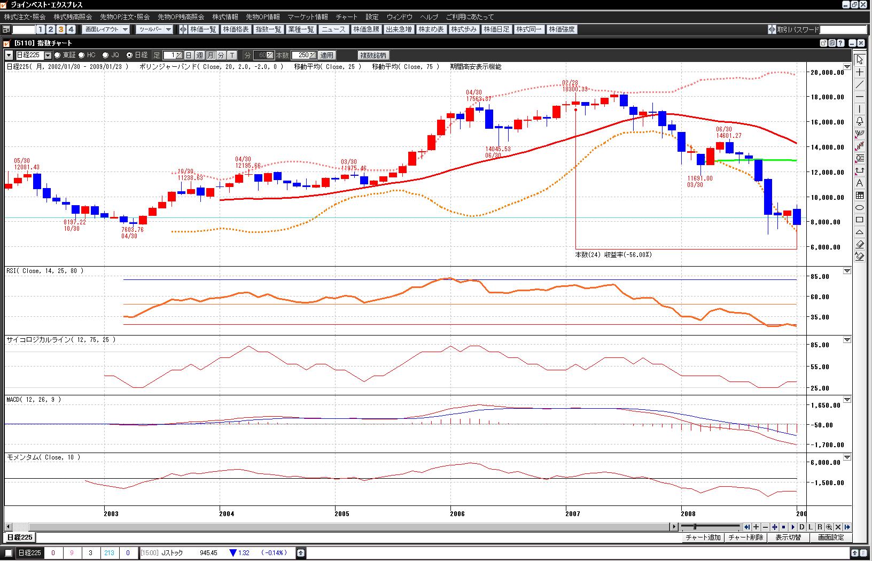Open the マーケット情報 menu
Screen dimensions: 872x561
(x=308, y=17)
